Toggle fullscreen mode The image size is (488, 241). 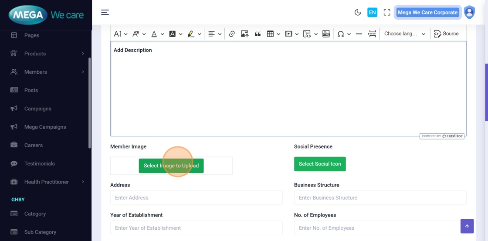(387, 13)
